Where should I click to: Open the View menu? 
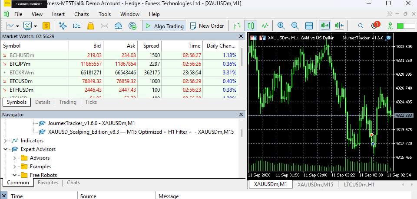pos(37,14)
